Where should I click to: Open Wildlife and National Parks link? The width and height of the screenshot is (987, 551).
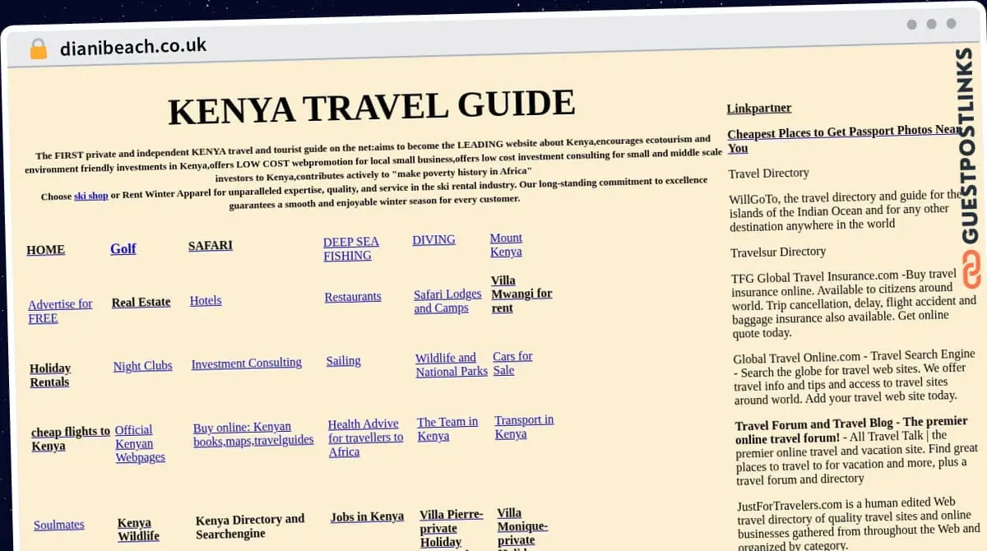[452, 364]
